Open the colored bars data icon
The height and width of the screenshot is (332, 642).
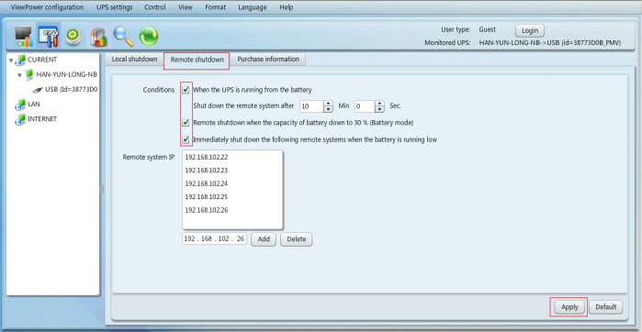coord(98,37)
